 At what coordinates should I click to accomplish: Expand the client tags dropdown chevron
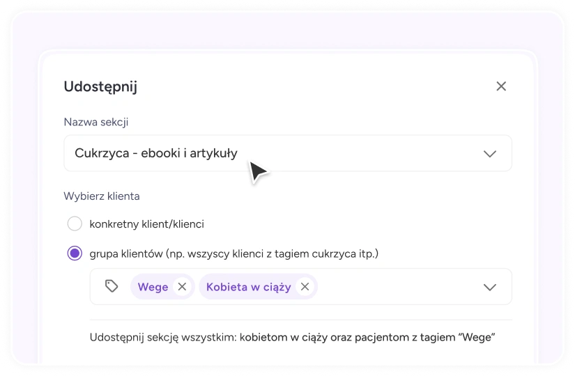point(489,287)
